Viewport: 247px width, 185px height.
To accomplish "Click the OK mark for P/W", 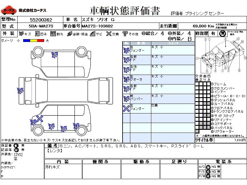I will pyautogui.click(x=208, y=176).
